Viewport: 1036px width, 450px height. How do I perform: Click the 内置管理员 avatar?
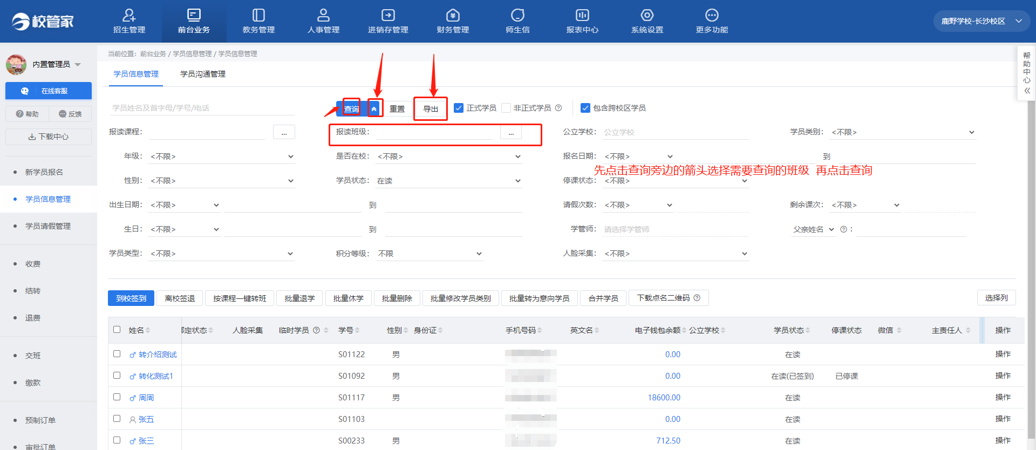tap(16, 64)
